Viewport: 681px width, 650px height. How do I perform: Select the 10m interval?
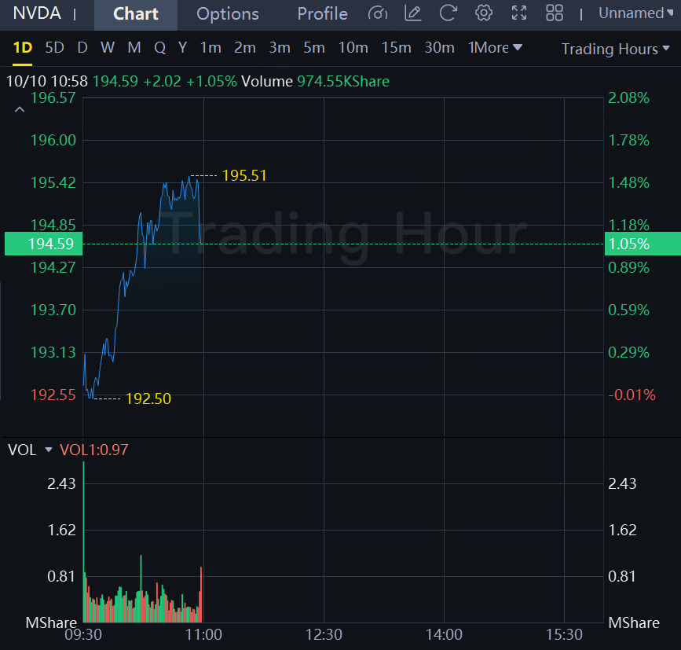[x=353, y=47]
